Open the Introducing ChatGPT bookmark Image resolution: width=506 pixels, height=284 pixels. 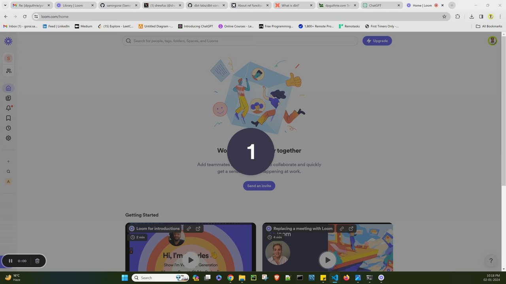(x=195, y=26)
